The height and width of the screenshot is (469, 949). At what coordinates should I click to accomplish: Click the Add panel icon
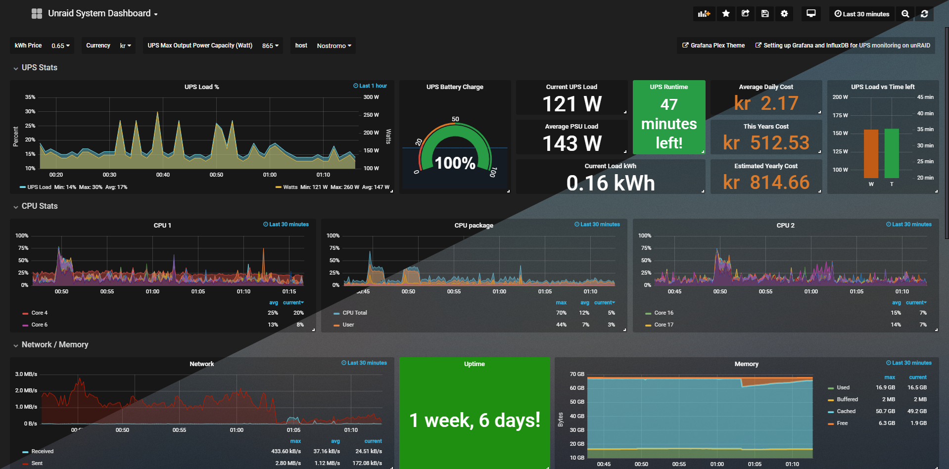click(704, 14)
